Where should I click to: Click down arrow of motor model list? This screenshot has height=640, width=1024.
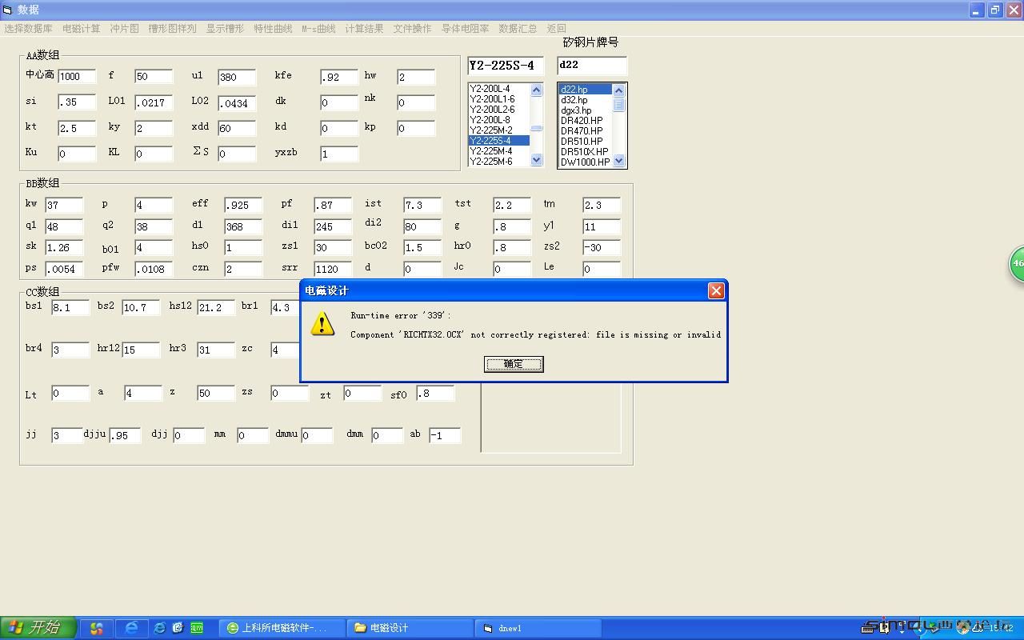tap(537, 159)
